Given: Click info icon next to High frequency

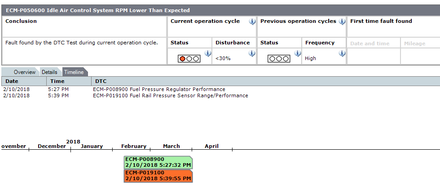Looking at the screenshot, I should point(342,54).
